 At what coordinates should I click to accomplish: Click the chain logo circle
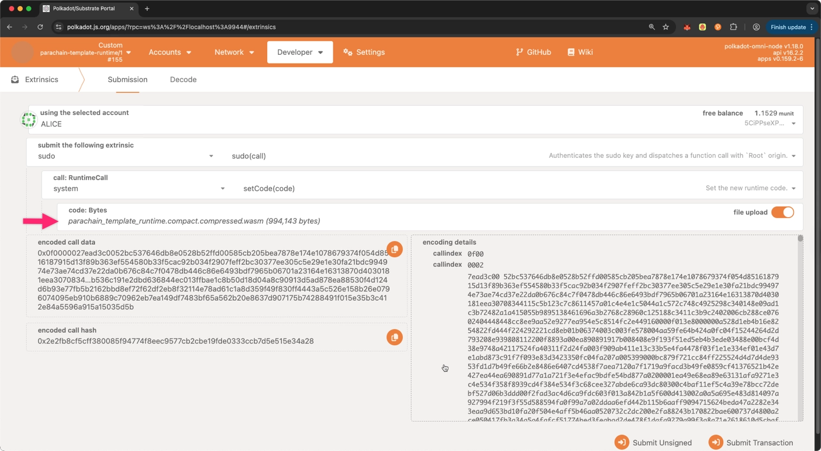[22, 52]
